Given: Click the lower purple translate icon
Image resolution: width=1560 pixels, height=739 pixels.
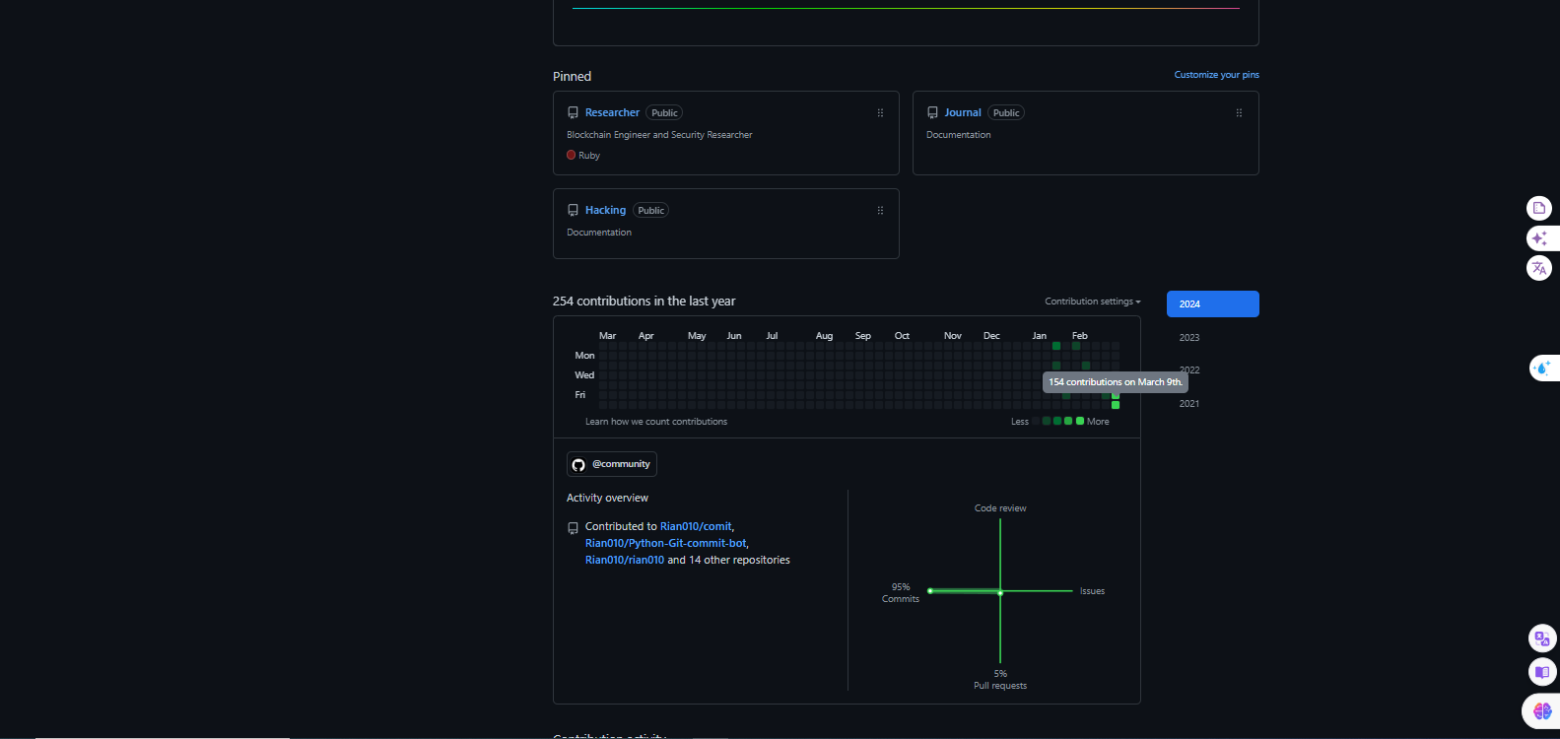Looking at the screenshot, I should click(1542, 638).
